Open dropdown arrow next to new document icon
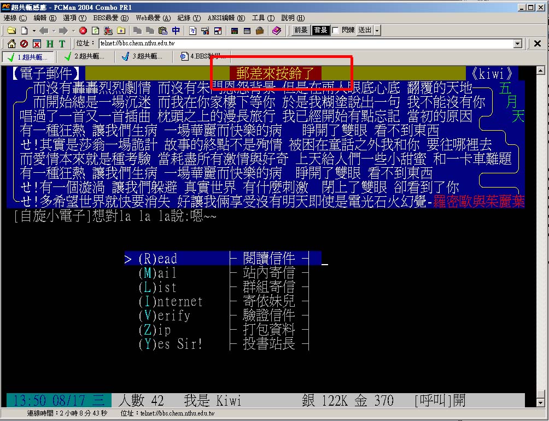Screen dimensions: 549x421 [34, 31]
